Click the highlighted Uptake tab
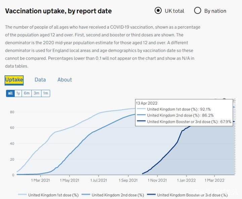The width and height of the screenshot is (242, 199). 14,80
